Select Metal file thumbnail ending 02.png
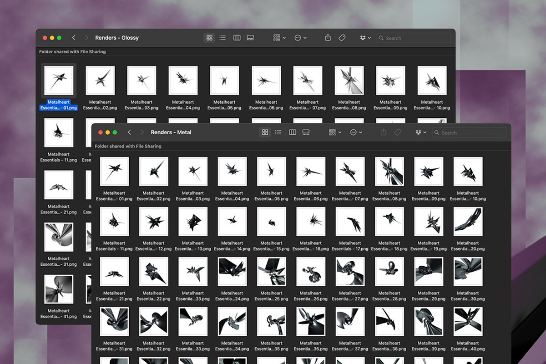546x364 pixels. click(153, 172)
